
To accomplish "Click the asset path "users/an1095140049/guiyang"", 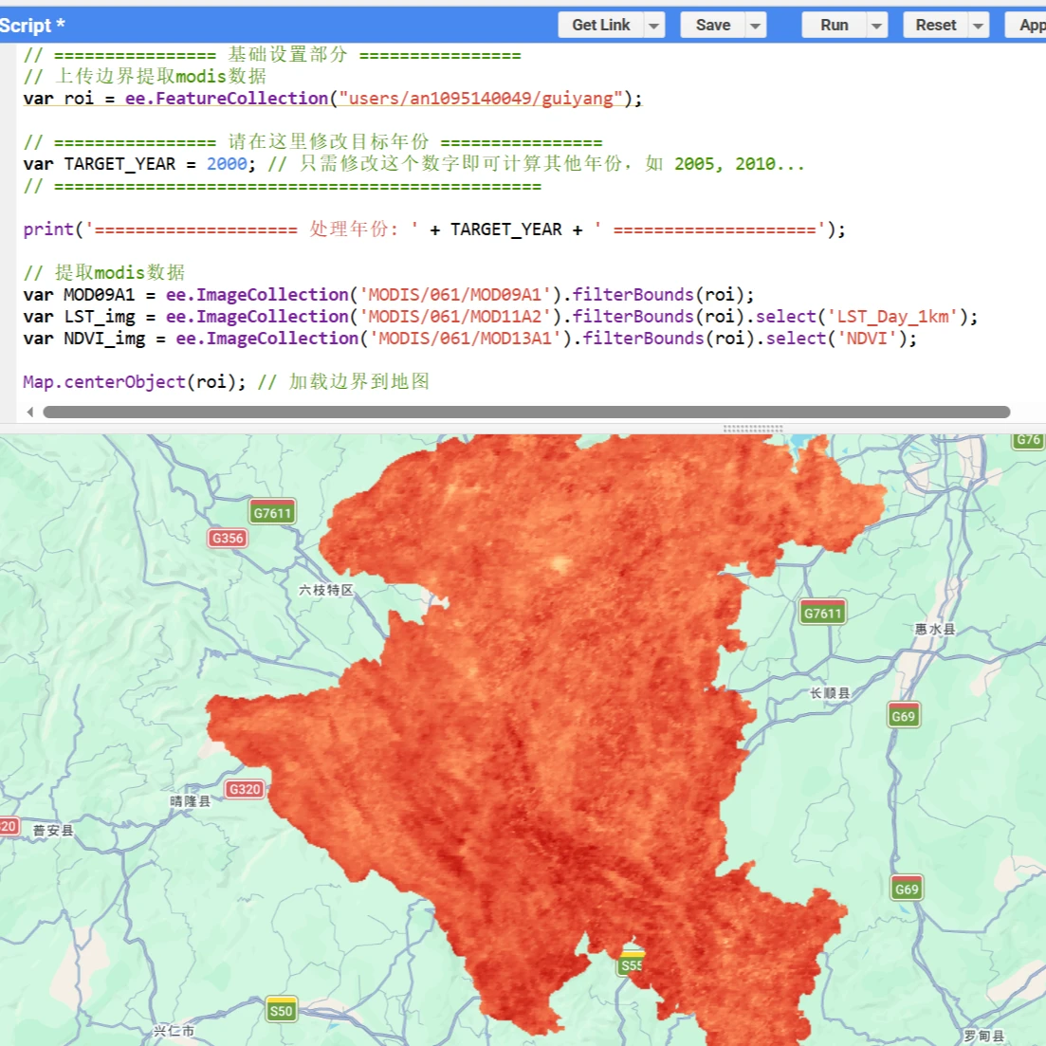I will pos(480,99).
